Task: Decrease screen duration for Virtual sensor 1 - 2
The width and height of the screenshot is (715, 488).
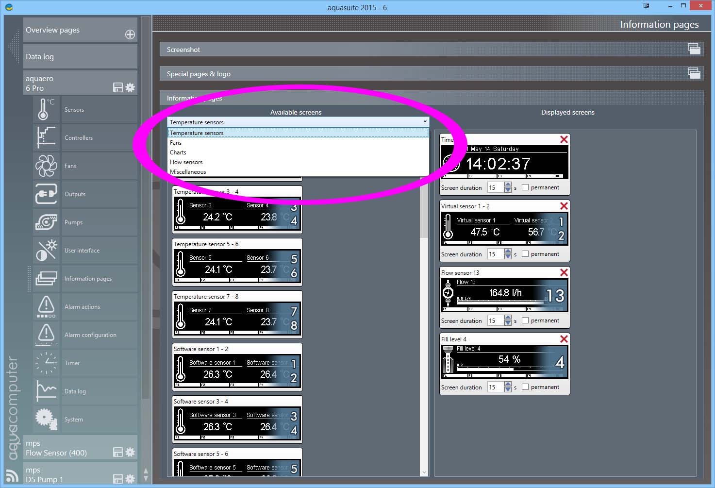Action: [x=508, y=257]
